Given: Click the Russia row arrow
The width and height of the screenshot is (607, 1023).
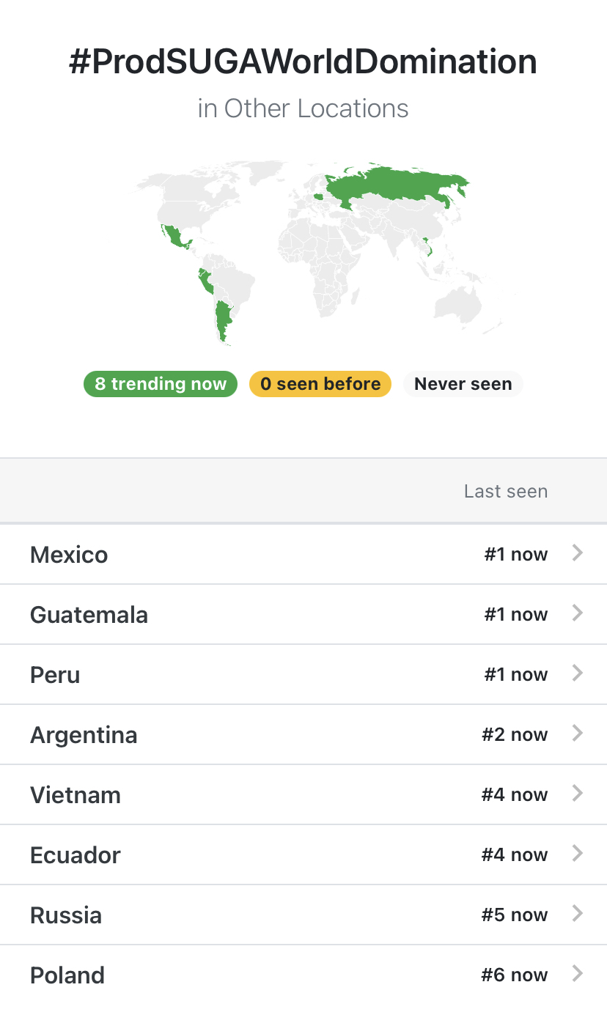Looking at the screenshot, I should (x=578, y=915).
